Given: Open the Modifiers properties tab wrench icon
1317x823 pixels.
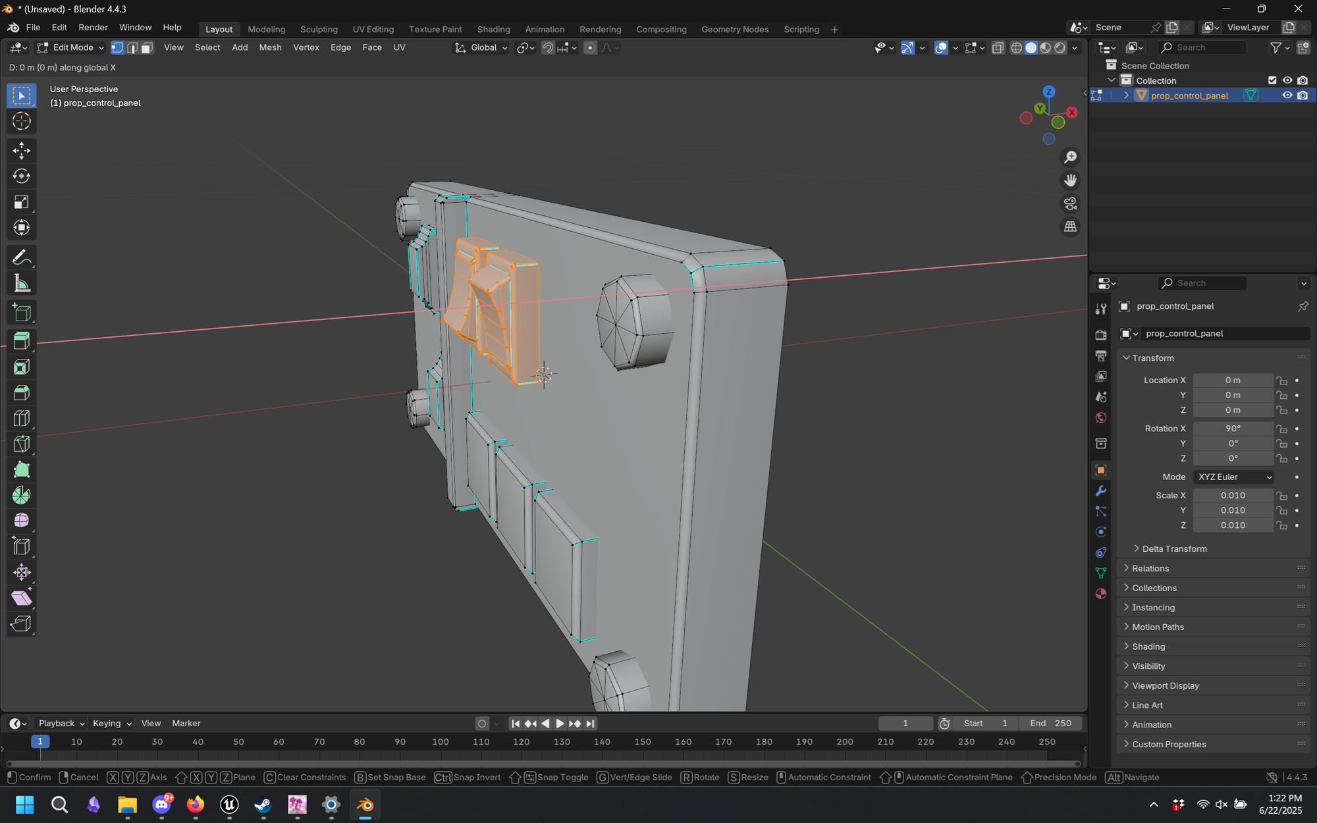Looking at the screenshot, I should point(1100,491).
